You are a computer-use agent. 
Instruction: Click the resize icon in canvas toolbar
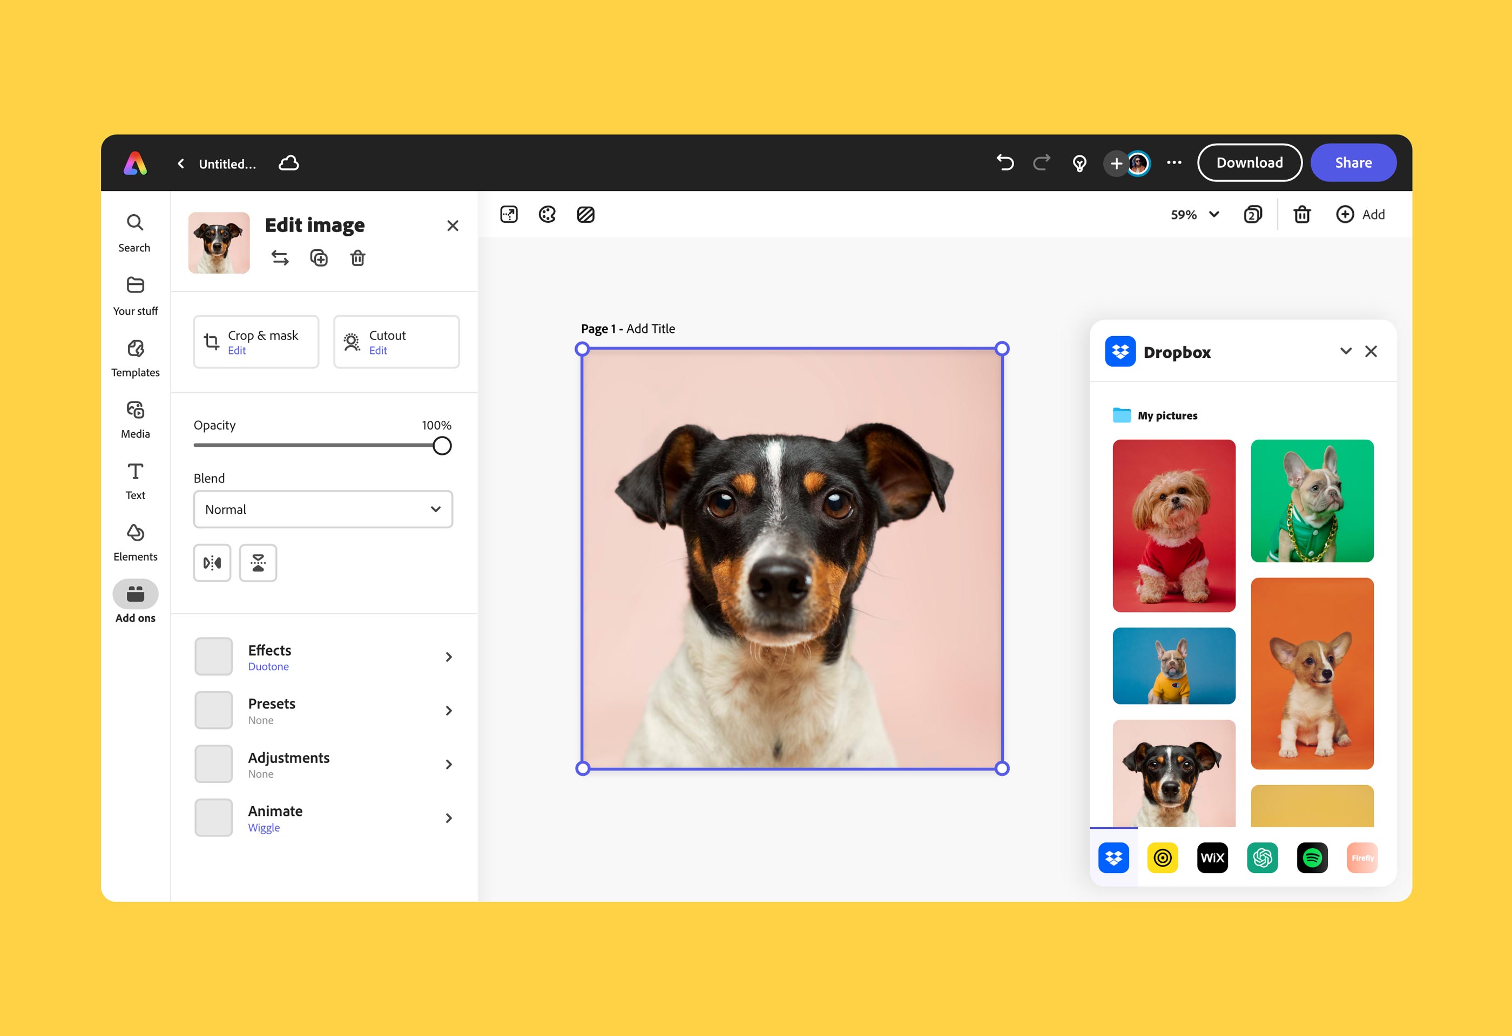point(509,214)
